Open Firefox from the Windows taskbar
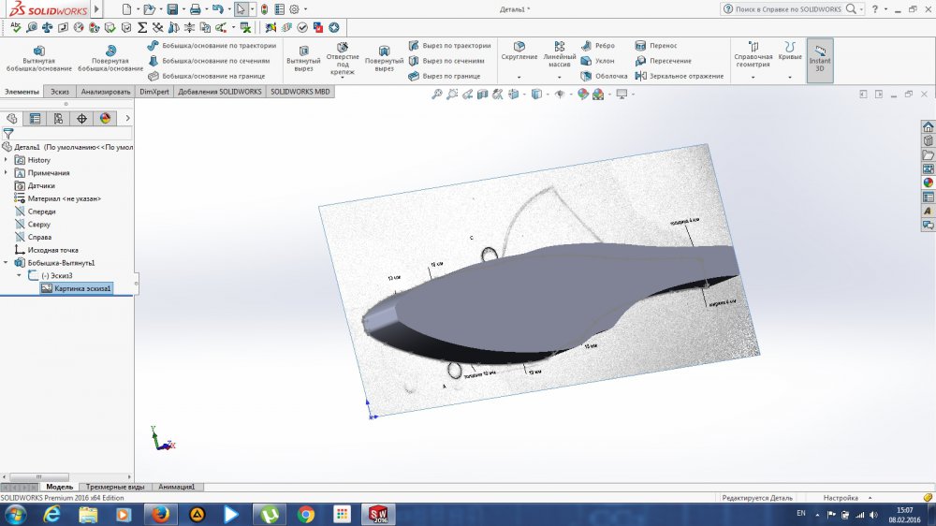This screenshot has height=526, width=936. pos(160,514)
